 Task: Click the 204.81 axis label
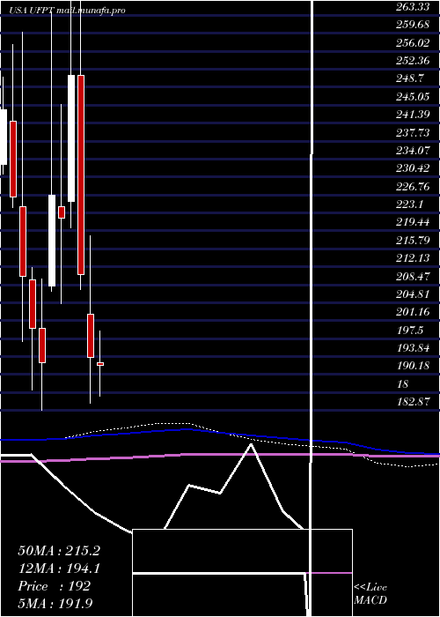point(413,294)
